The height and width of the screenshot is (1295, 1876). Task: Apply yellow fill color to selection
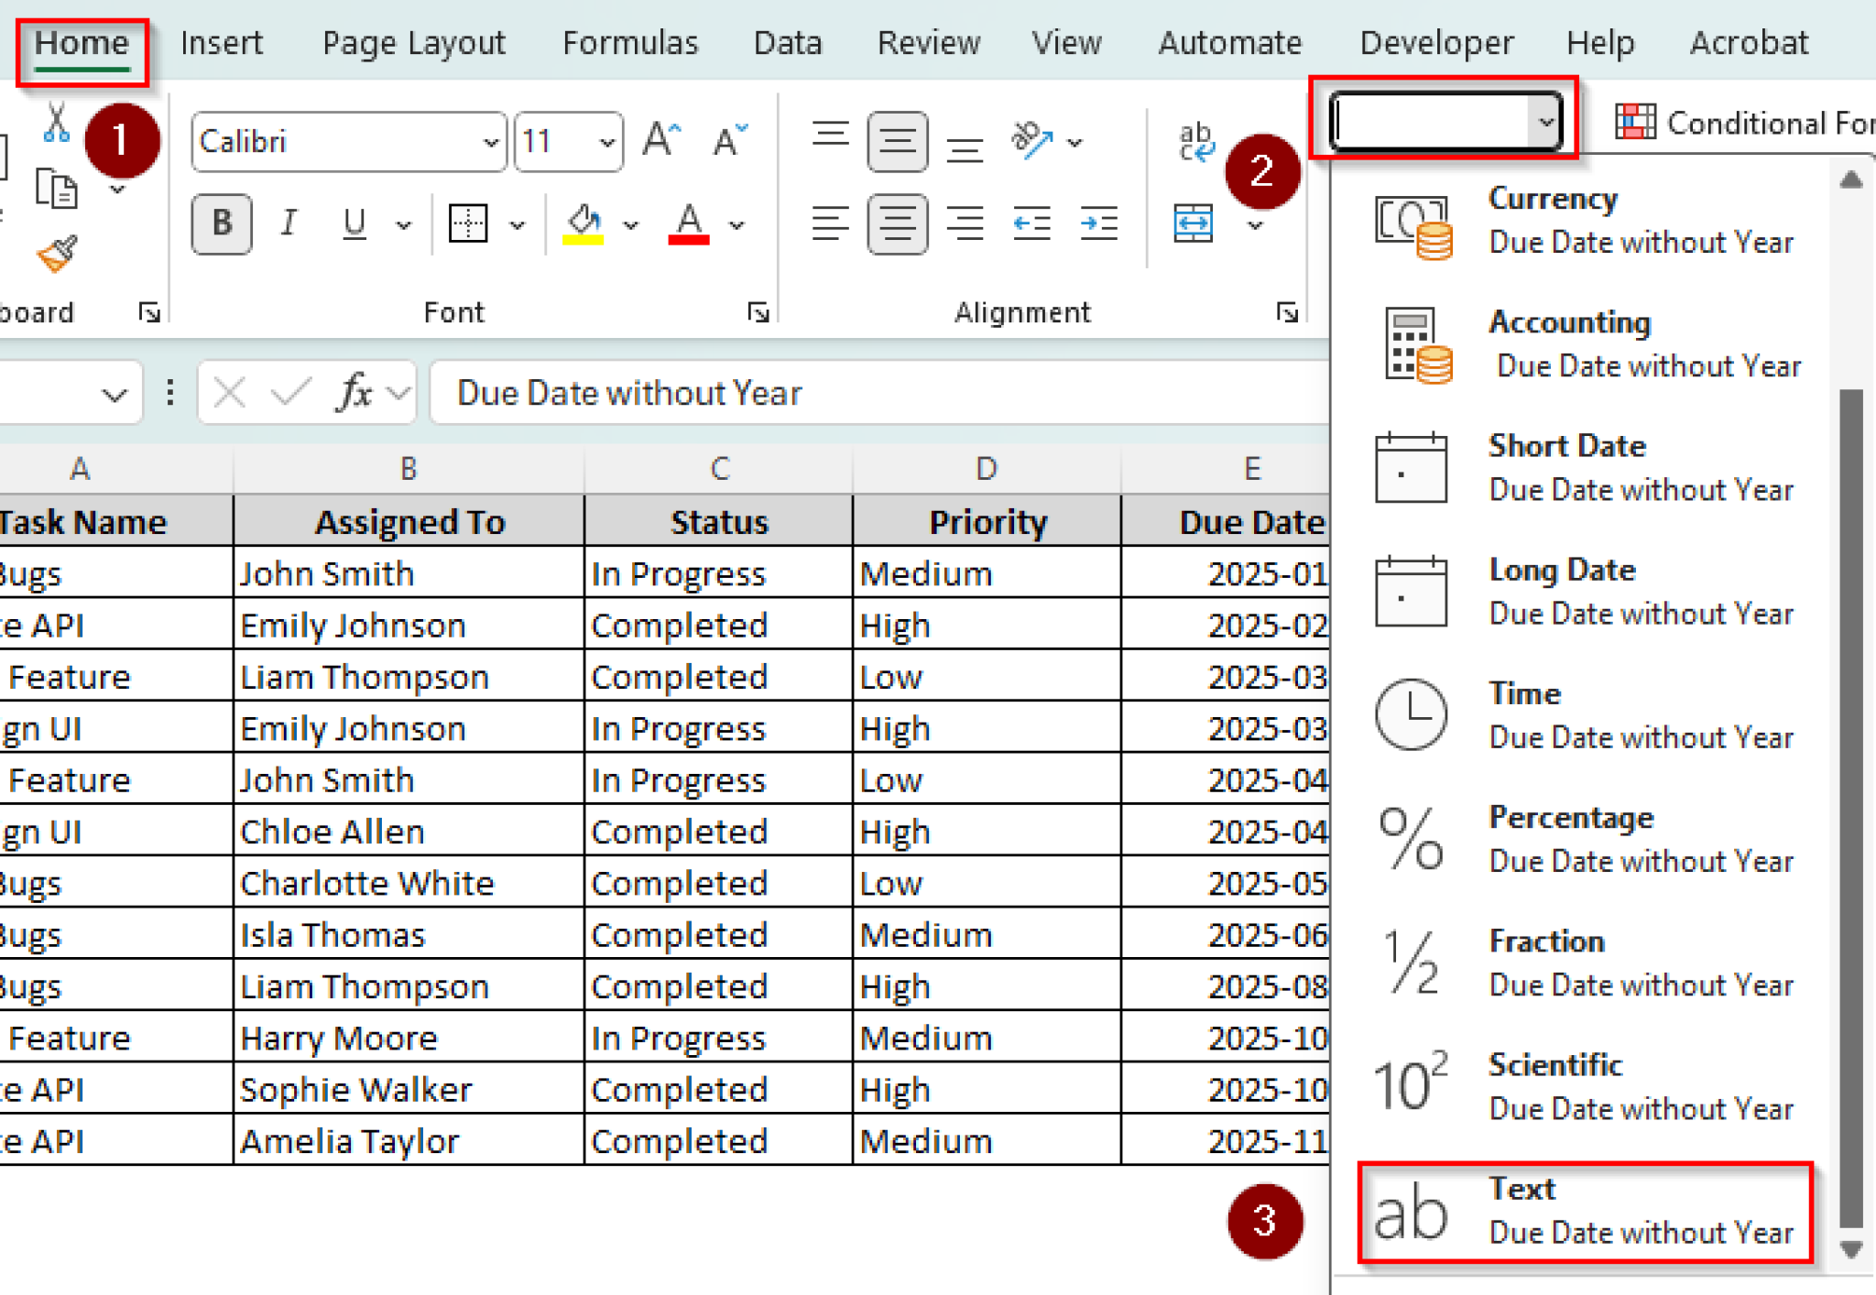(584, 224)
